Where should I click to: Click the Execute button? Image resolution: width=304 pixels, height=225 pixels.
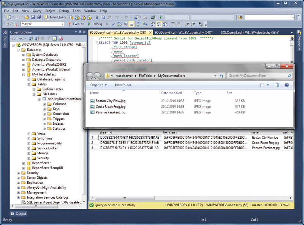coord(76,24)
